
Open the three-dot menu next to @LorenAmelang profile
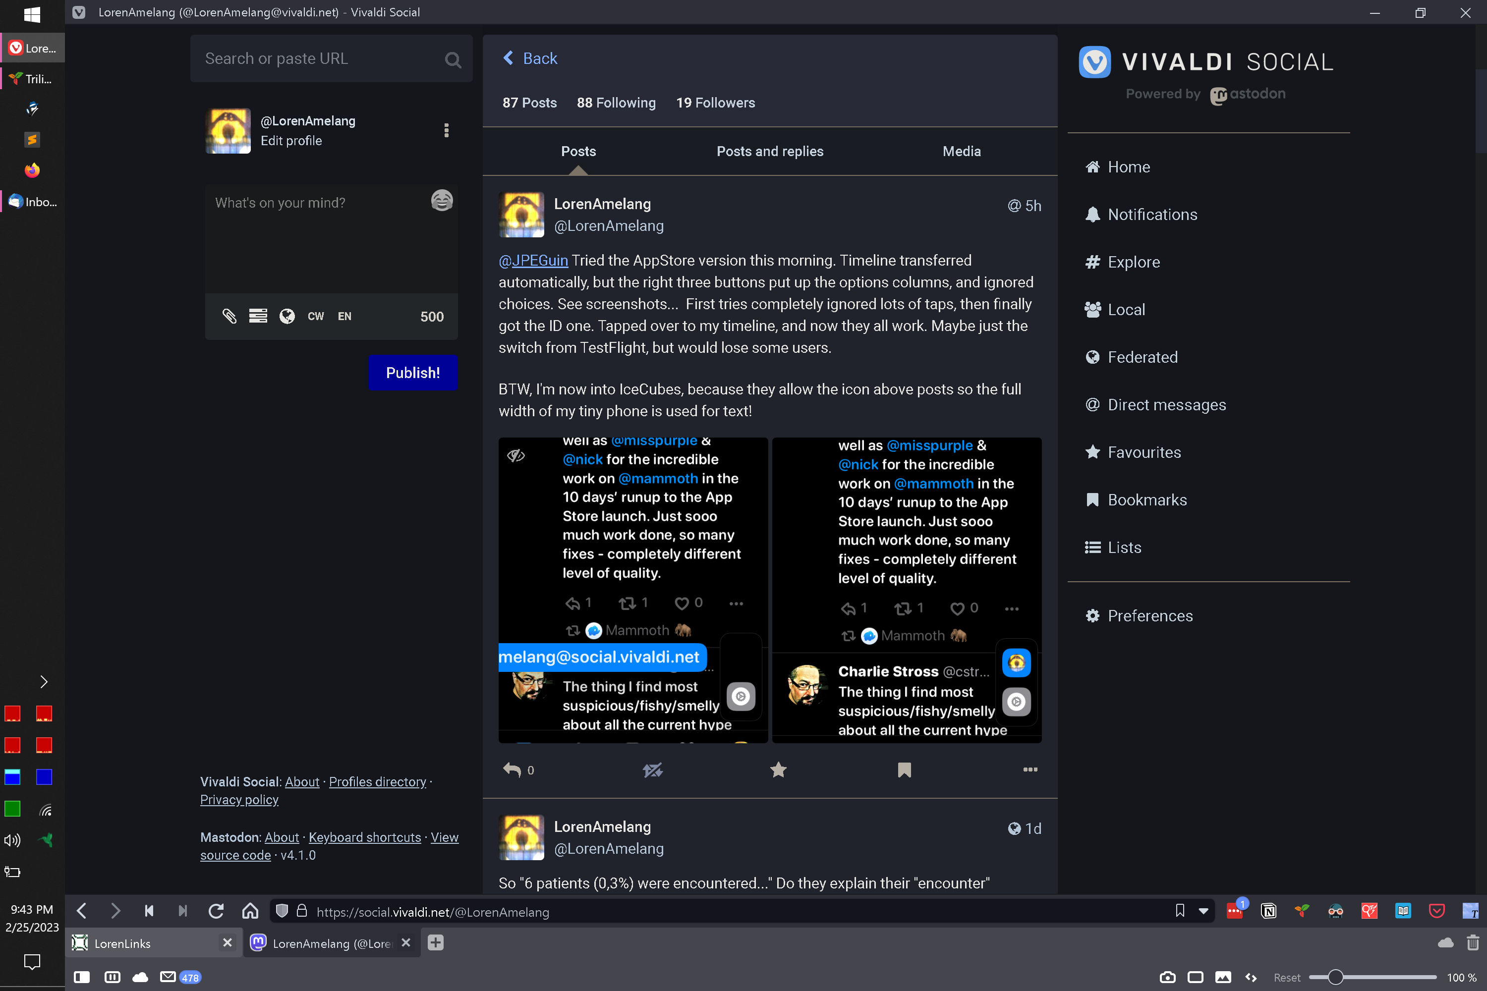[x=447, y=130]
